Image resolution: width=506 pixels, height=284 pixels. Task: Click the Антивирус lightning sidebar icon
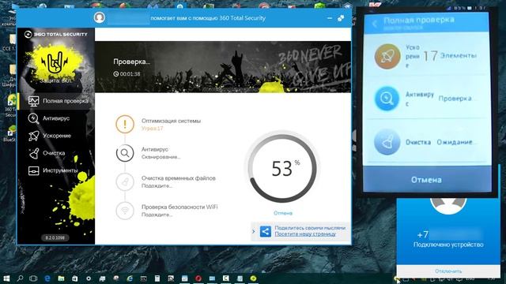click(33, 118)
